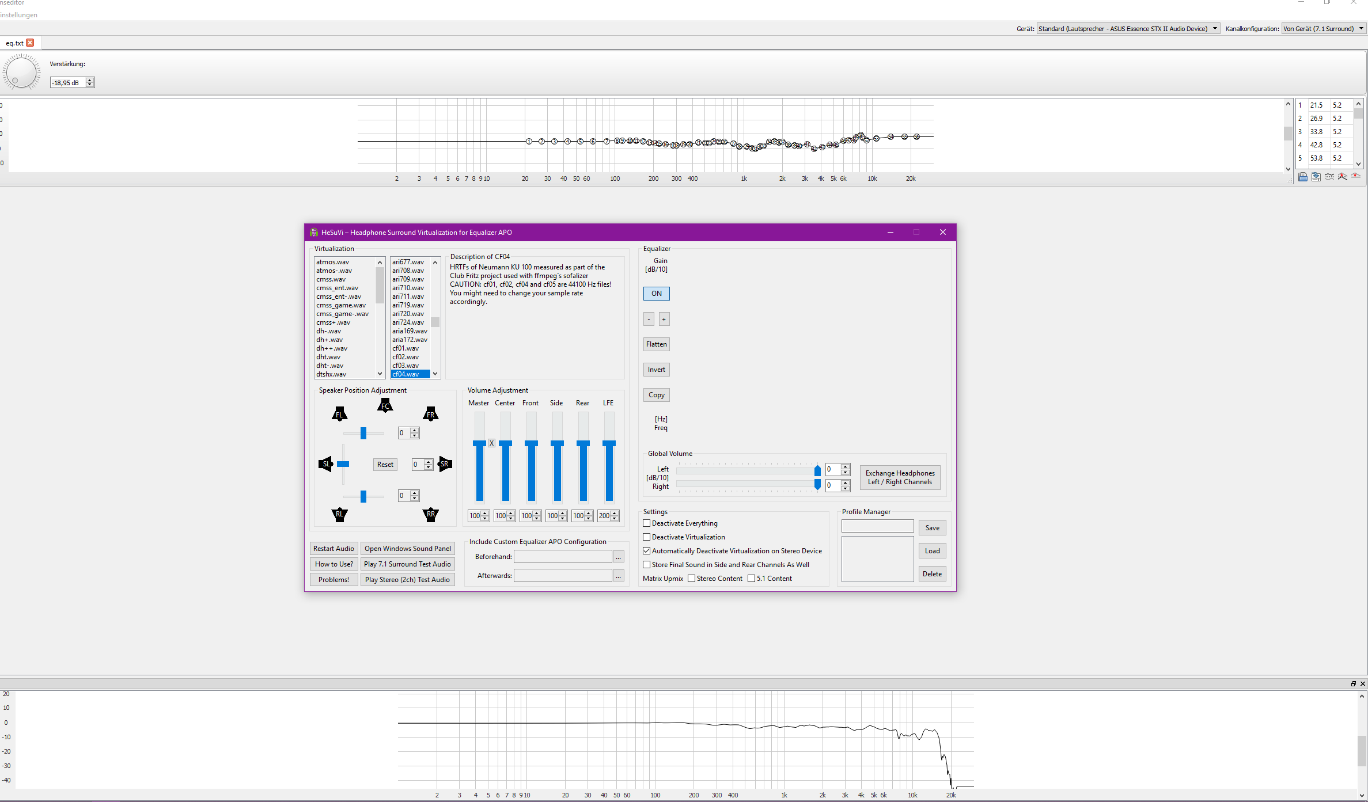Image resolution: width=1368 pixels, height=802 pixels.
Task: Uncheck Automatically Deactivate Virtualization on Stereo Device
Action: coord(647,551)
